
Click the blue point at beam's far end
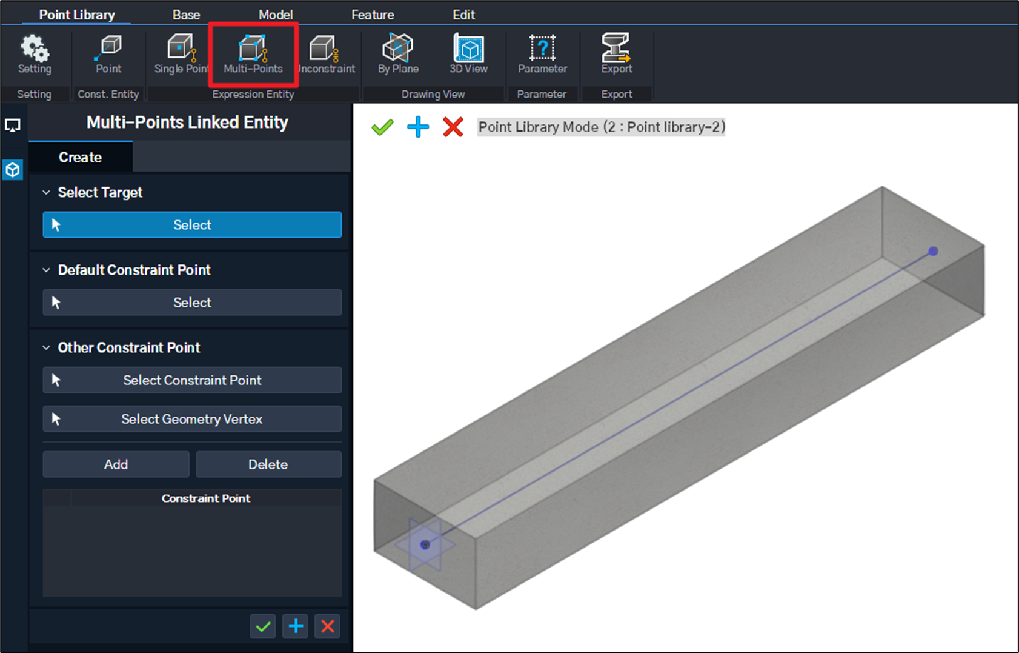[933, 251]
